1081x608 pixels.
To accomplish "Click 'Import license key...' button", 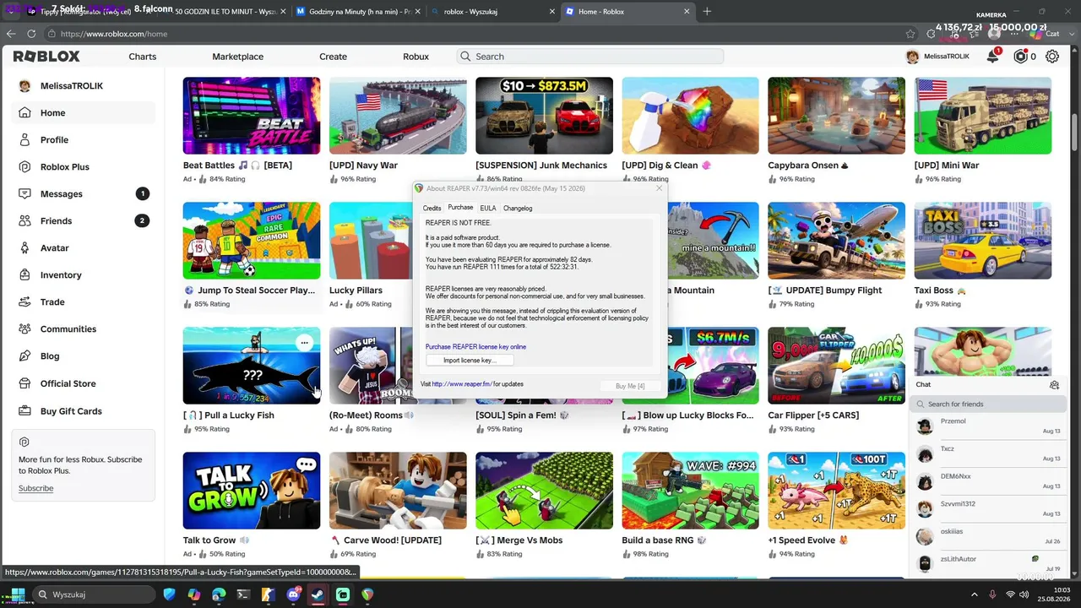I will [470, 361].
